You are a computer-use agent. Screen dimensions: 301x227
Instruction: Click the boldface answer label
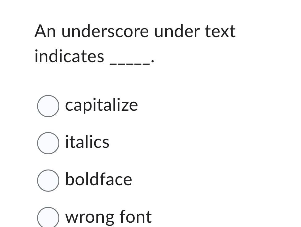[99, 179]
